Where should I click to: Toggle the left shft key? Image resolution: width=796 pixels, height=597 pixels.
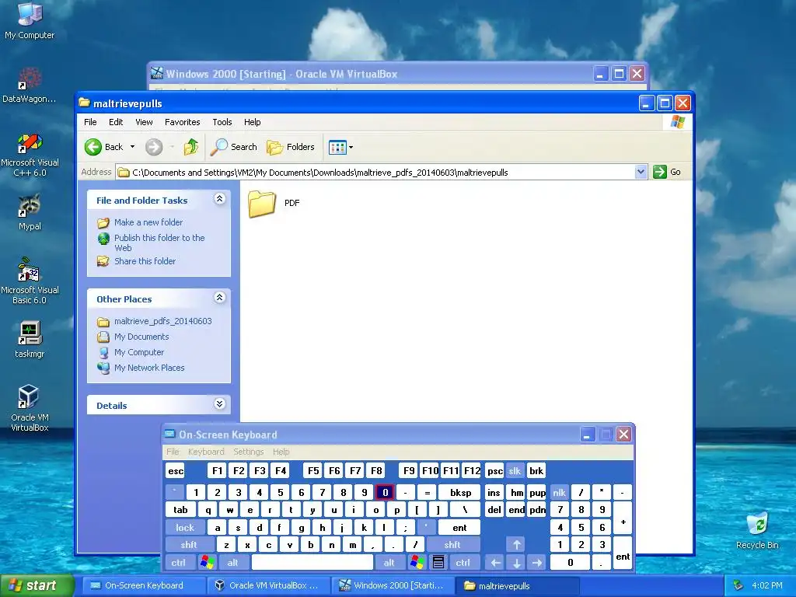click(188, 545)
